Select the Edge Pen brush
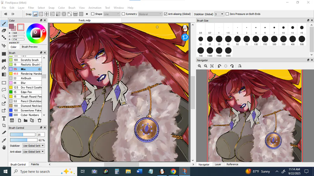 tap(25, 92)
